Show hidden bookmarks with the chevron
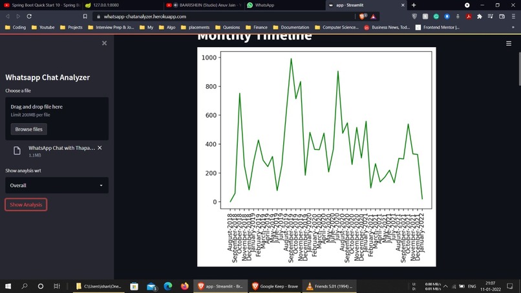521x293 pixels. click(513, 27)
